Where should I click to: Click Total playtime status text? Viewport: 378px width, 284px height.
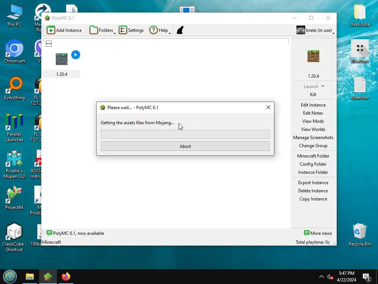[x=312, y=242]
